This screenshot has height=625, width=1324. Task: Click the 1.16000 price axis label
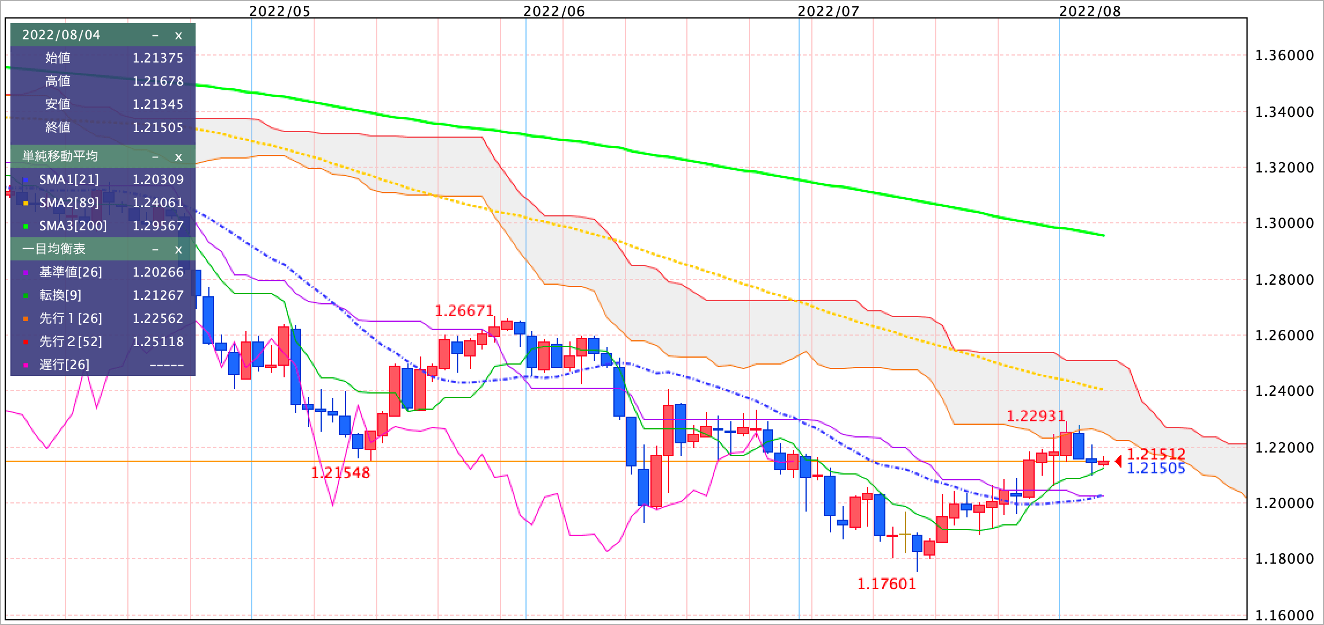coord(1283,615)
